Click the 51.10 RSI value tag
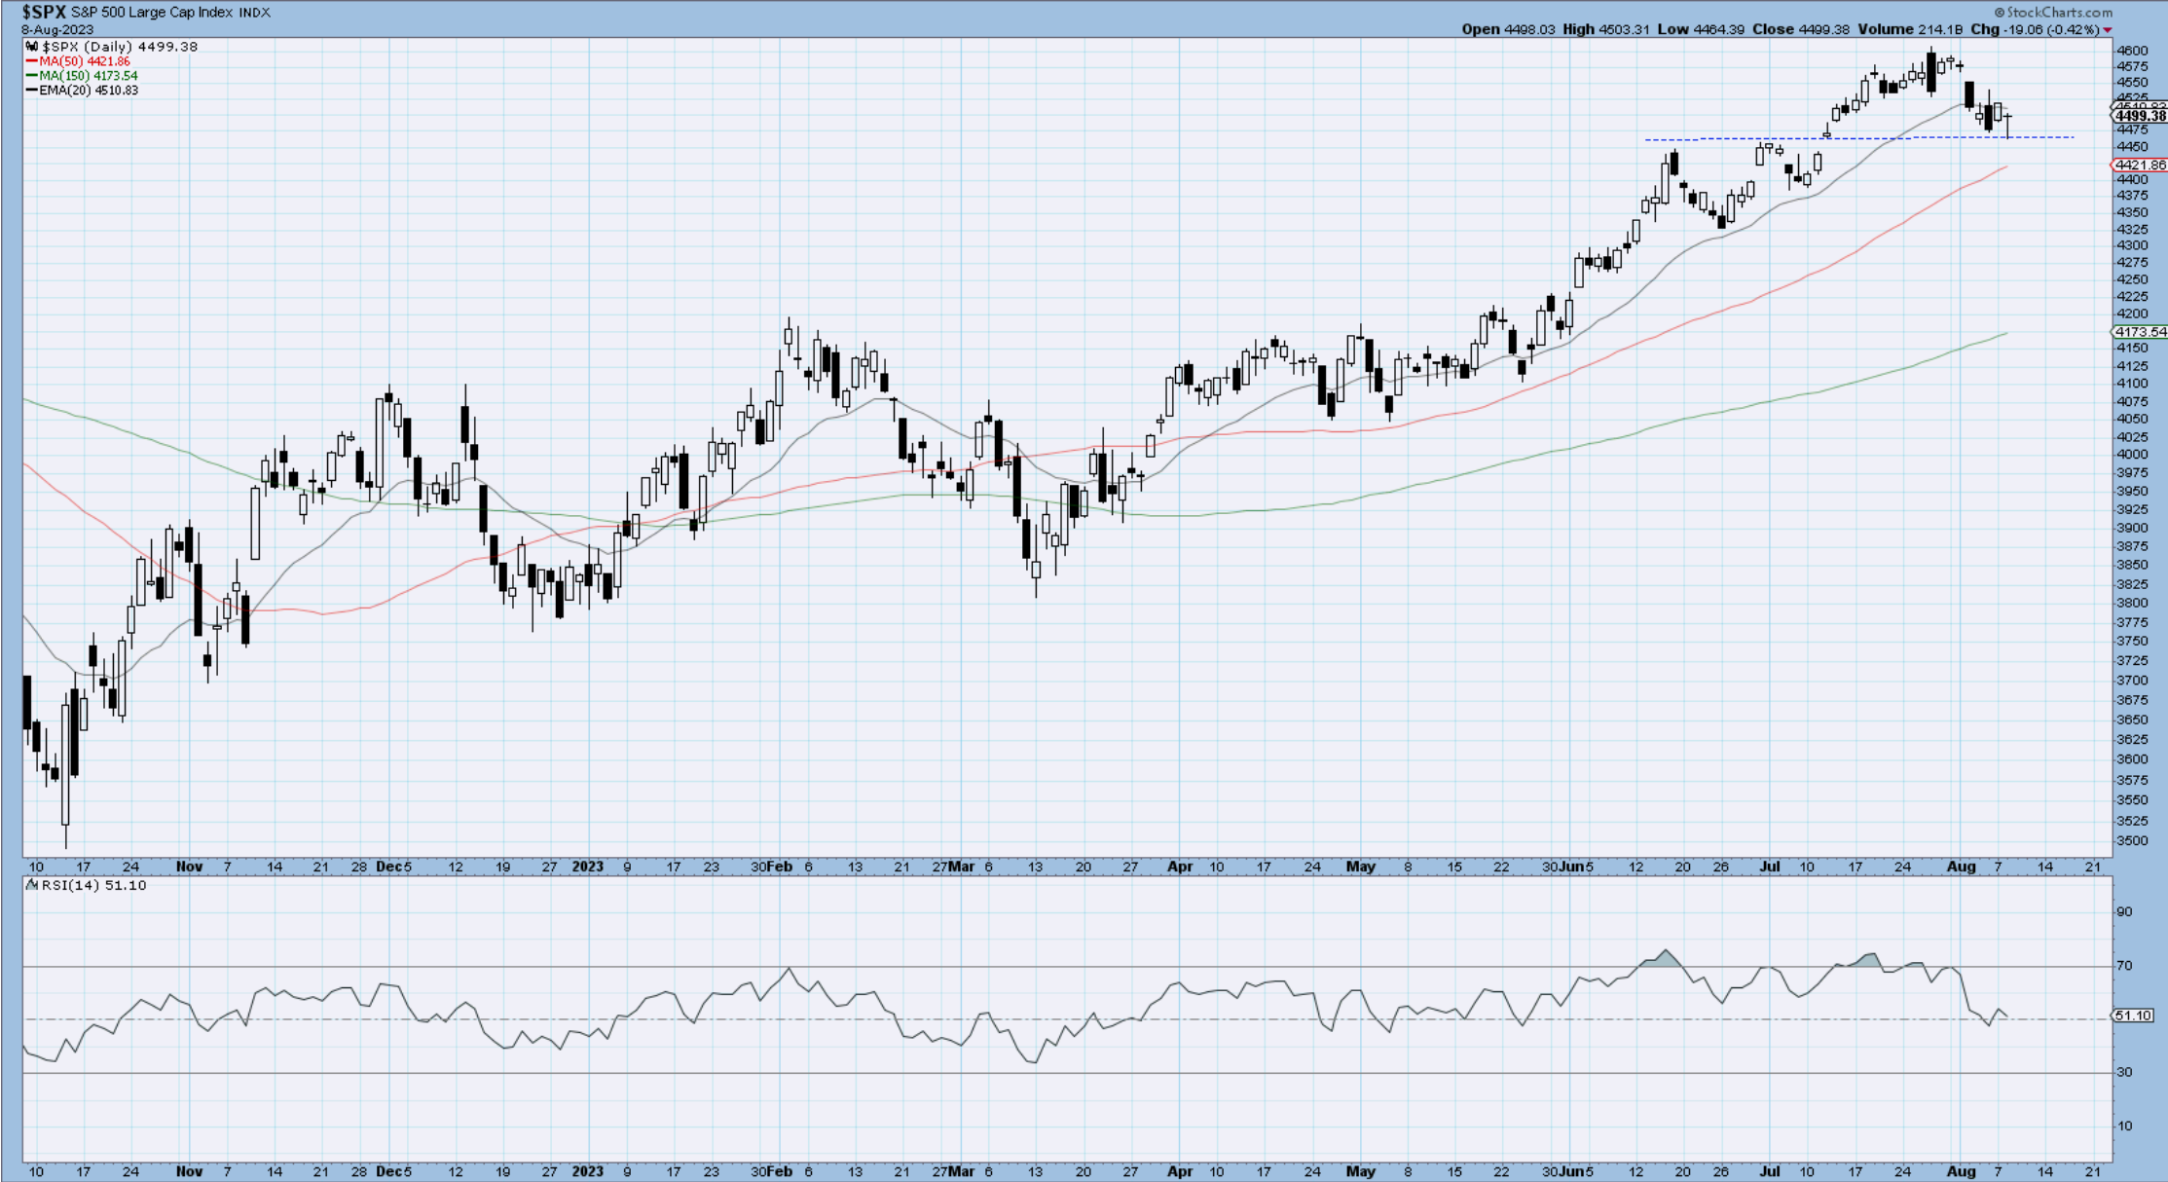 [x=2133, y=1016]
